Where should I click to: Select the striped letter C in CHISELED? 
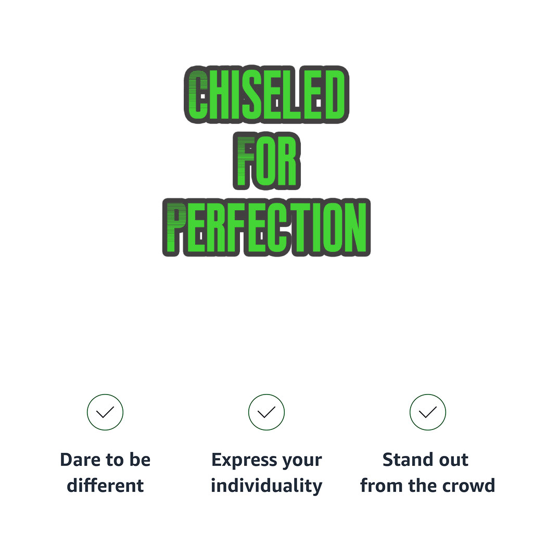point(198,95)
